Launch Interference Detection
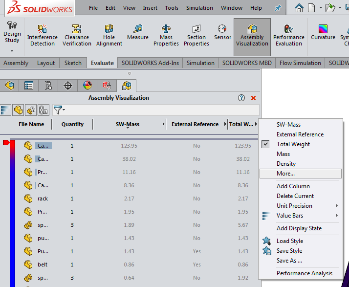349x287 pixels. [43, 35]
